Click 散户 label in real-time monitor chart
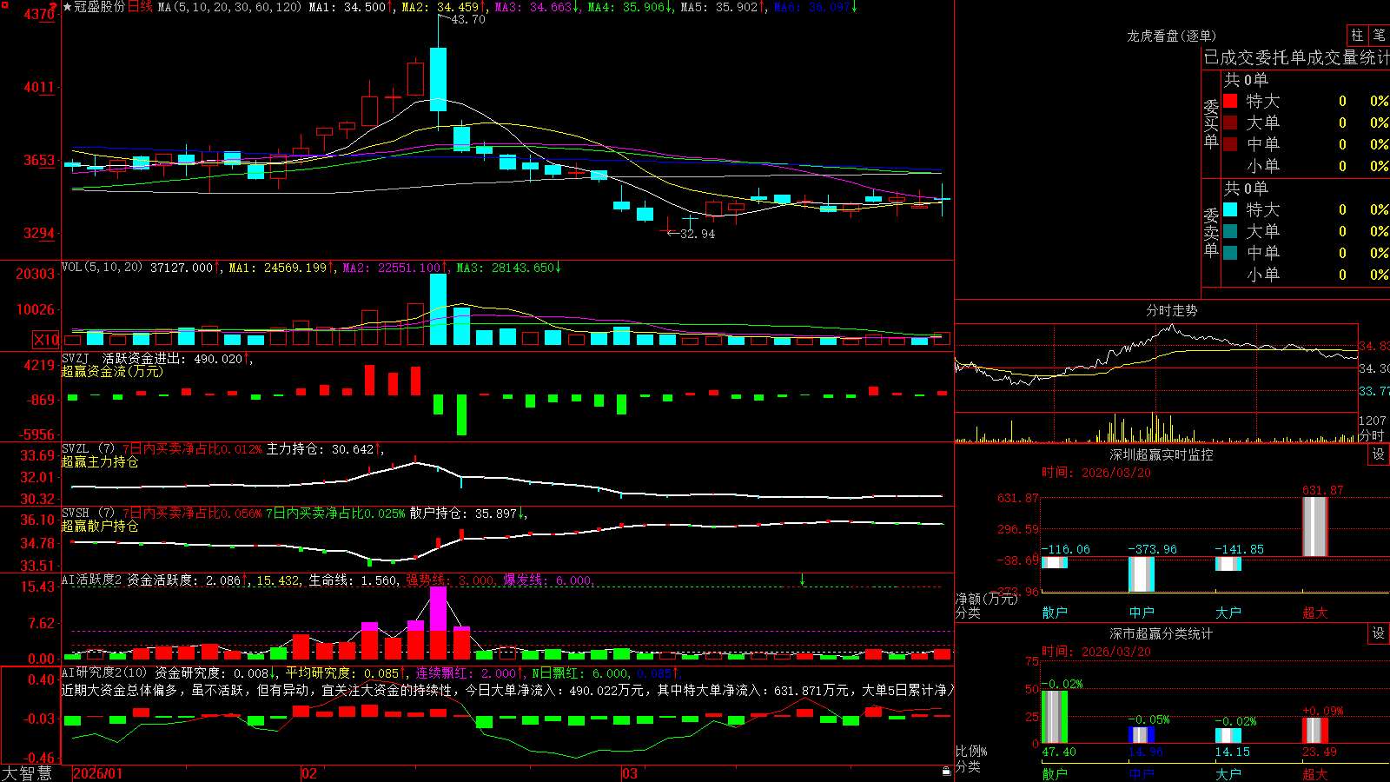This screenshot has height=782, width=1390. click(x=1055, y=613)
